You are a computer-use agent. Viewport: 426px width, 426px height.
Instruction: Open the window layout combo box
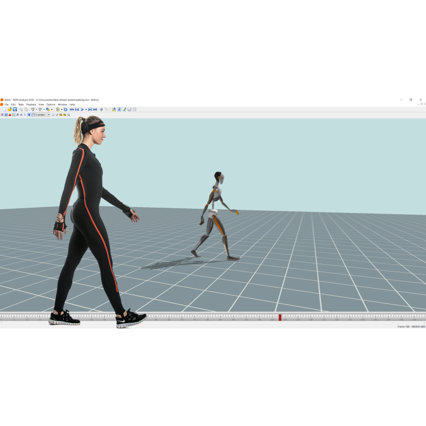pos(41,114)
